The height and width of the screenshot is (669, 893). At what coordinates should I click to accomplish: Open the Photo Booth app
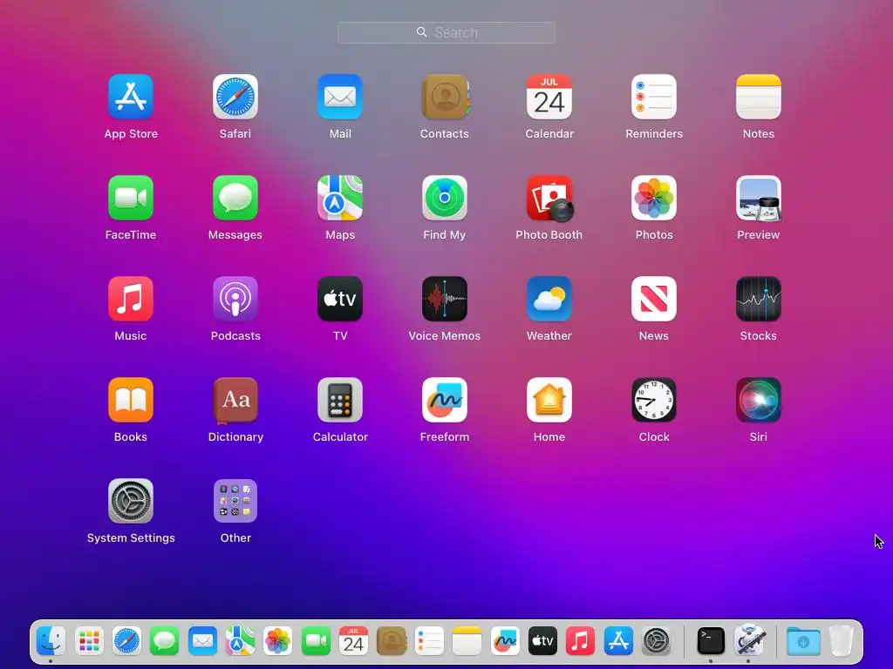pyautogui.click(x=549, y=198)
